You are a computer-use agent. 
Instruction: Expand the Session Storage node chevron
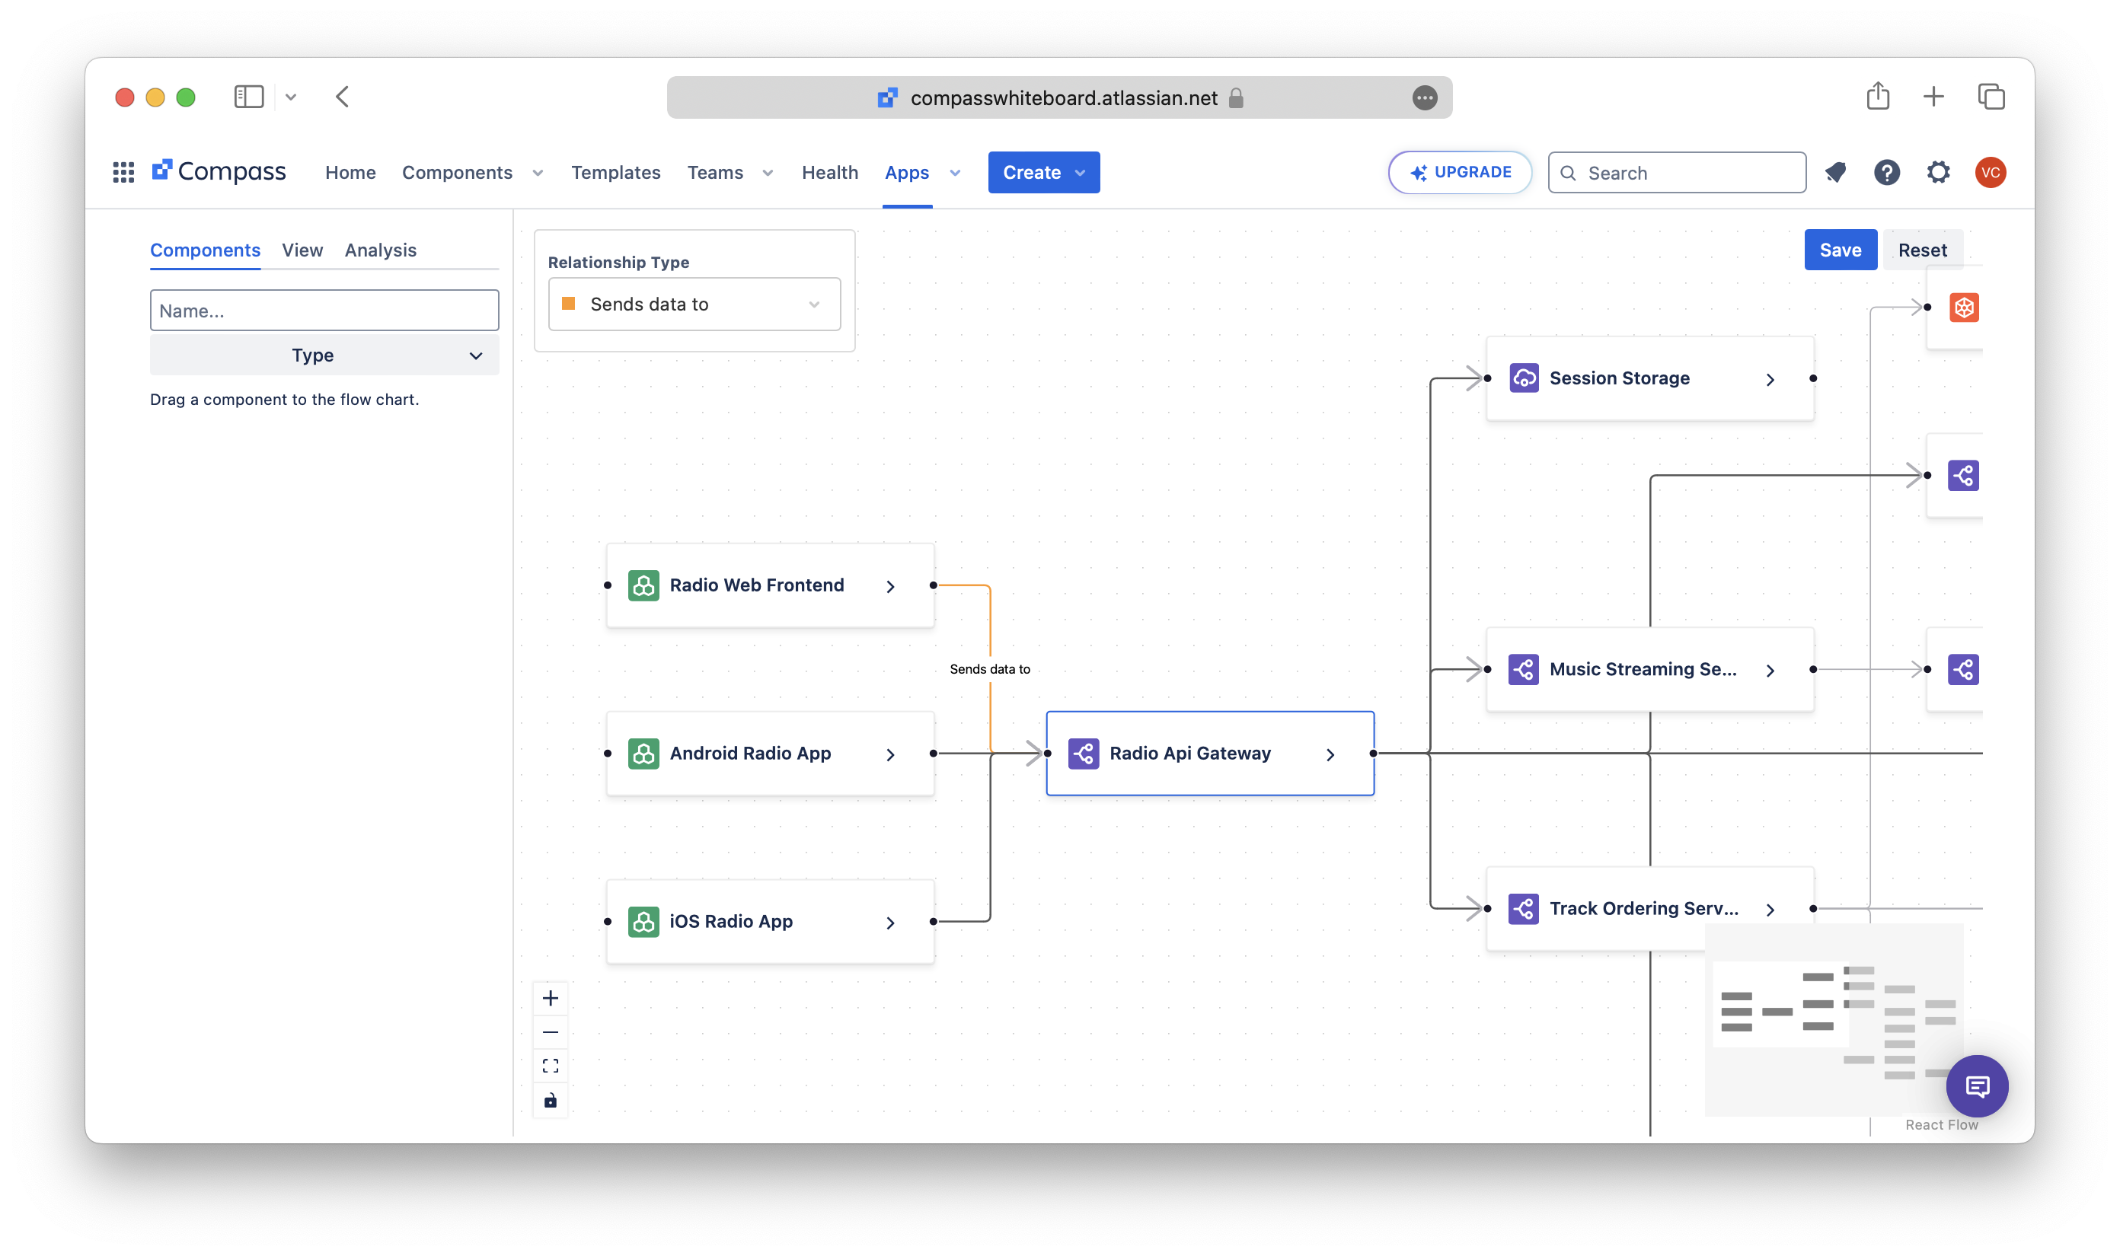[1770, 379]
